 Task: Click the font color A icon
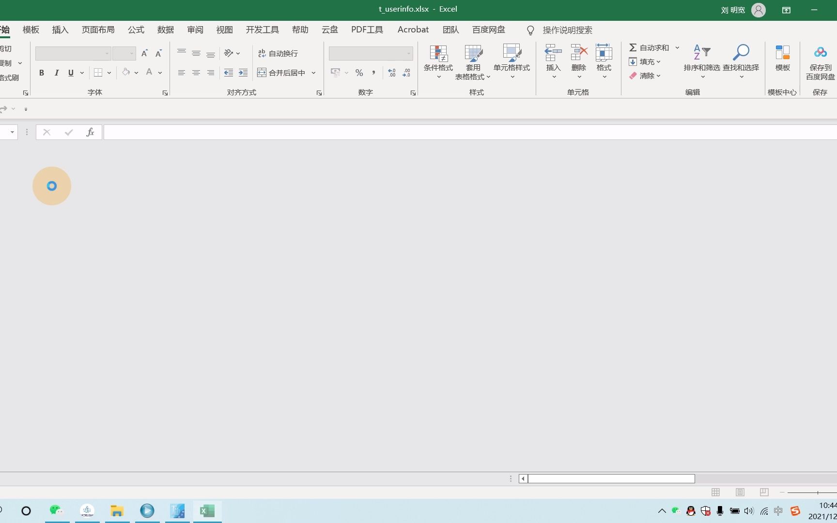click(149, 73)
